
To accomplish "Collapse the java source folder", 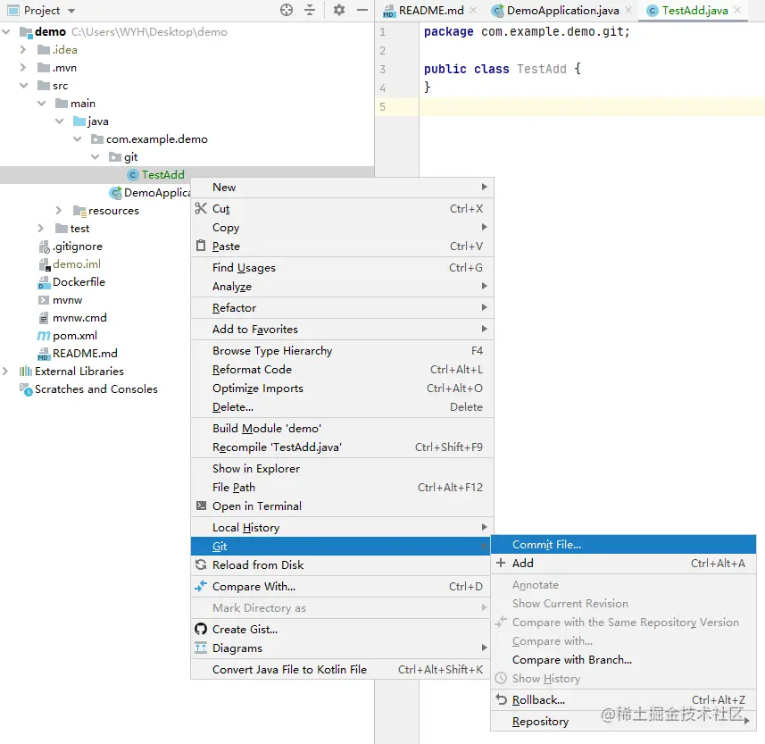I will (60, 121).
